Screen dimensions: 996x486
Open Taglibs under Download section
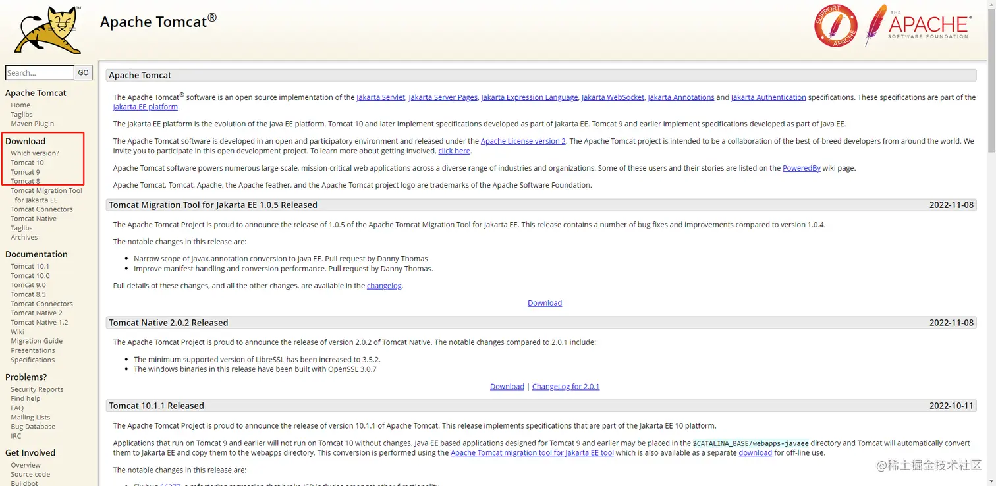(x=22, y=227)
